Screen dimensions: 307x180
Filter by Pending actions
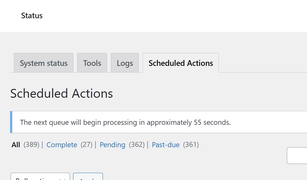(112, 145)
